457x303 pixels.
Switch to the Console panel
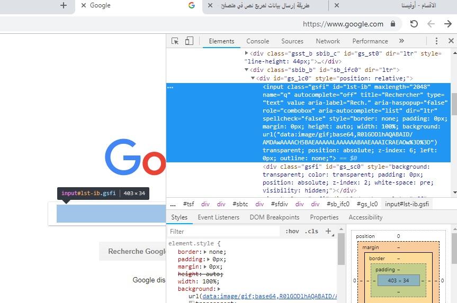[258, 41]
